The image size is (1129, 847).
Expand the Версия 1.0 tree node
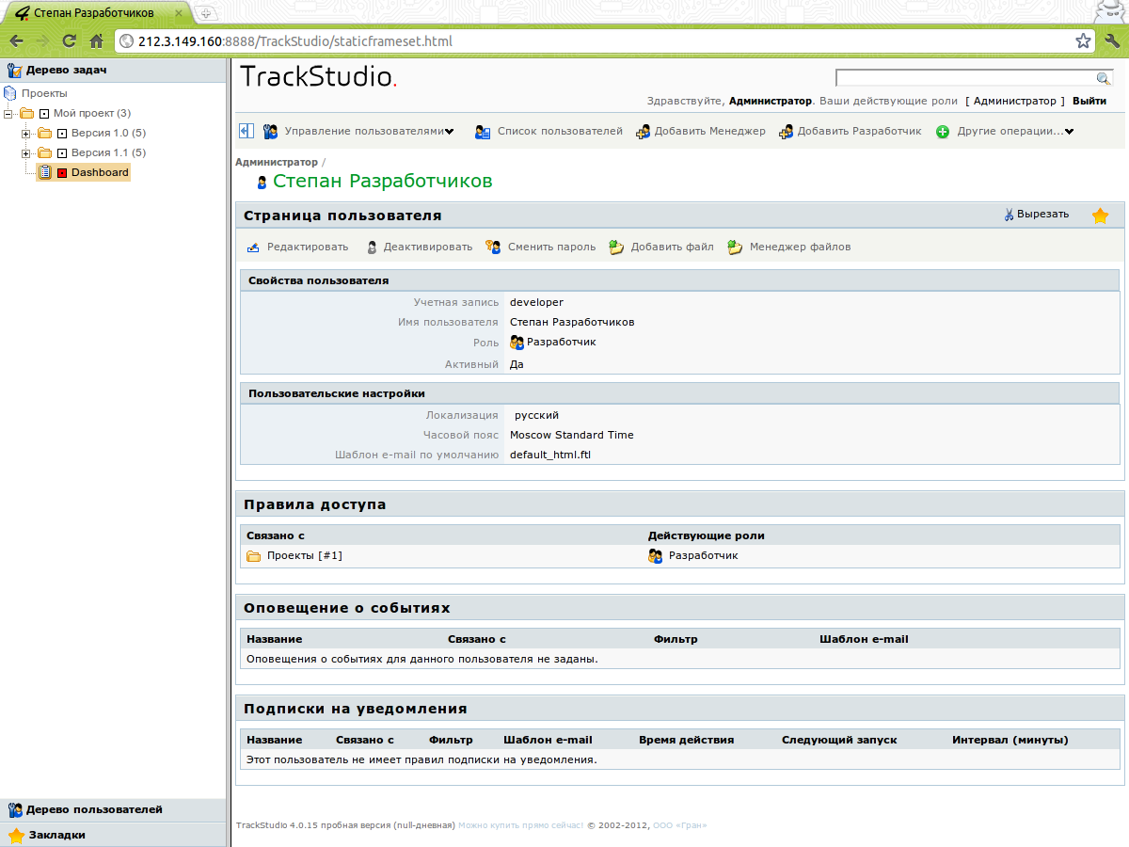tap(26, 134)
